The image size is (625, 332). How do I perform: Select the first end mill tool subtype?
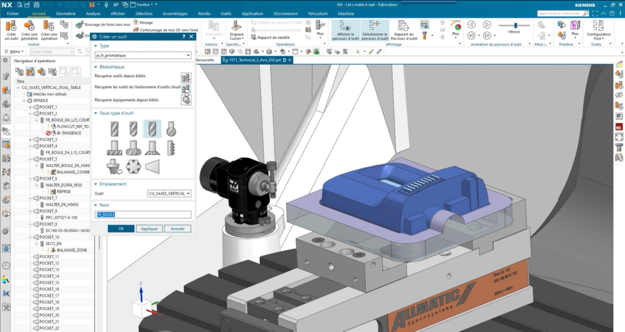tap(114, 129)
